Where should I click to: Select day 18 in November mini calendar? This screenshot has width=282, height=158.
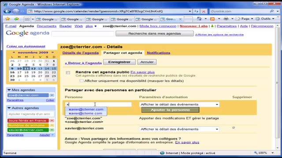26,72
